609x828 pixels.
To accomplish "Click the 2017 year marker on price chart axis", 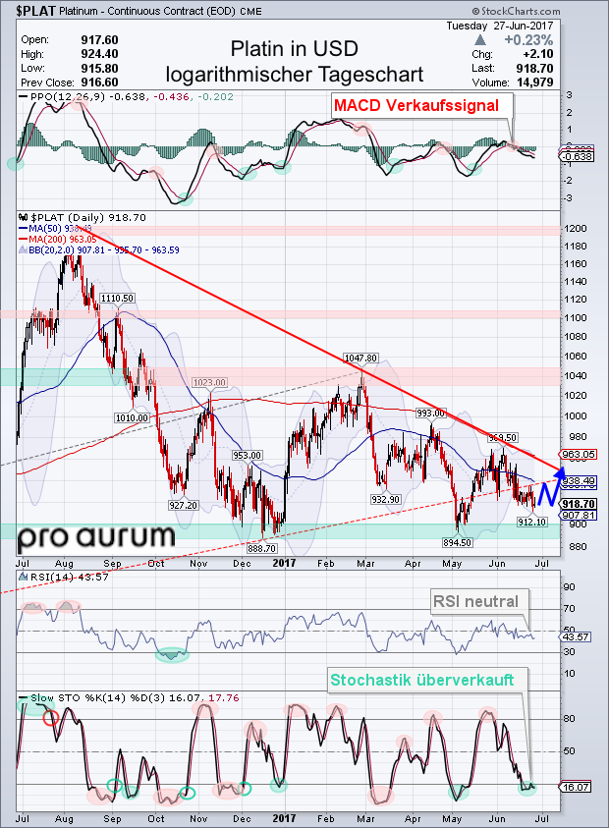I will (285, 564).
